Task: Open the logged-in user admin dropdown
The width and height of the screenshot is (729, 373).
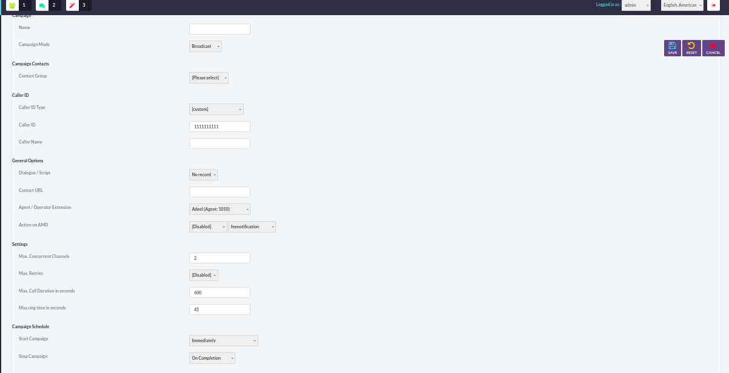Action: [x=636, y=5]
